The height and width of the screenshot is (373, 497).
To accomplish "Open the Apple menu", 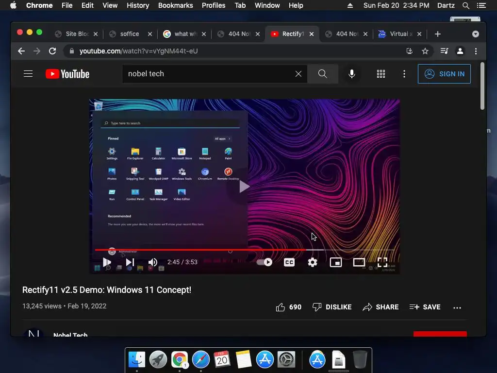I will click(x=13, y=5).
